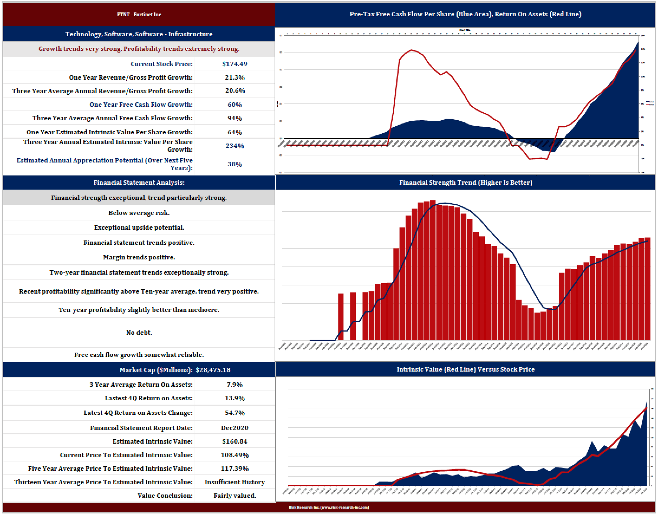Select the Financial strength exceptional summary line
The image size is (658, 514).
(x=139, y=198)
